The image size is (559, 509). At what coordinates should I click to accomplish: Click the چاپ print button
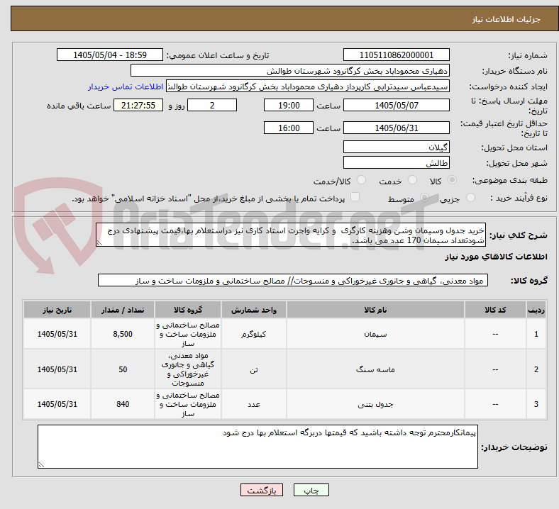[x=311, y=490]
